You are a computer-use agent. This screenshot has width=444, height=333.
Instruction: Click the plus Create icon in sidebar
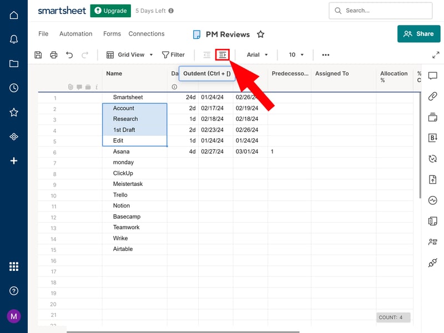tap(13, 161)
